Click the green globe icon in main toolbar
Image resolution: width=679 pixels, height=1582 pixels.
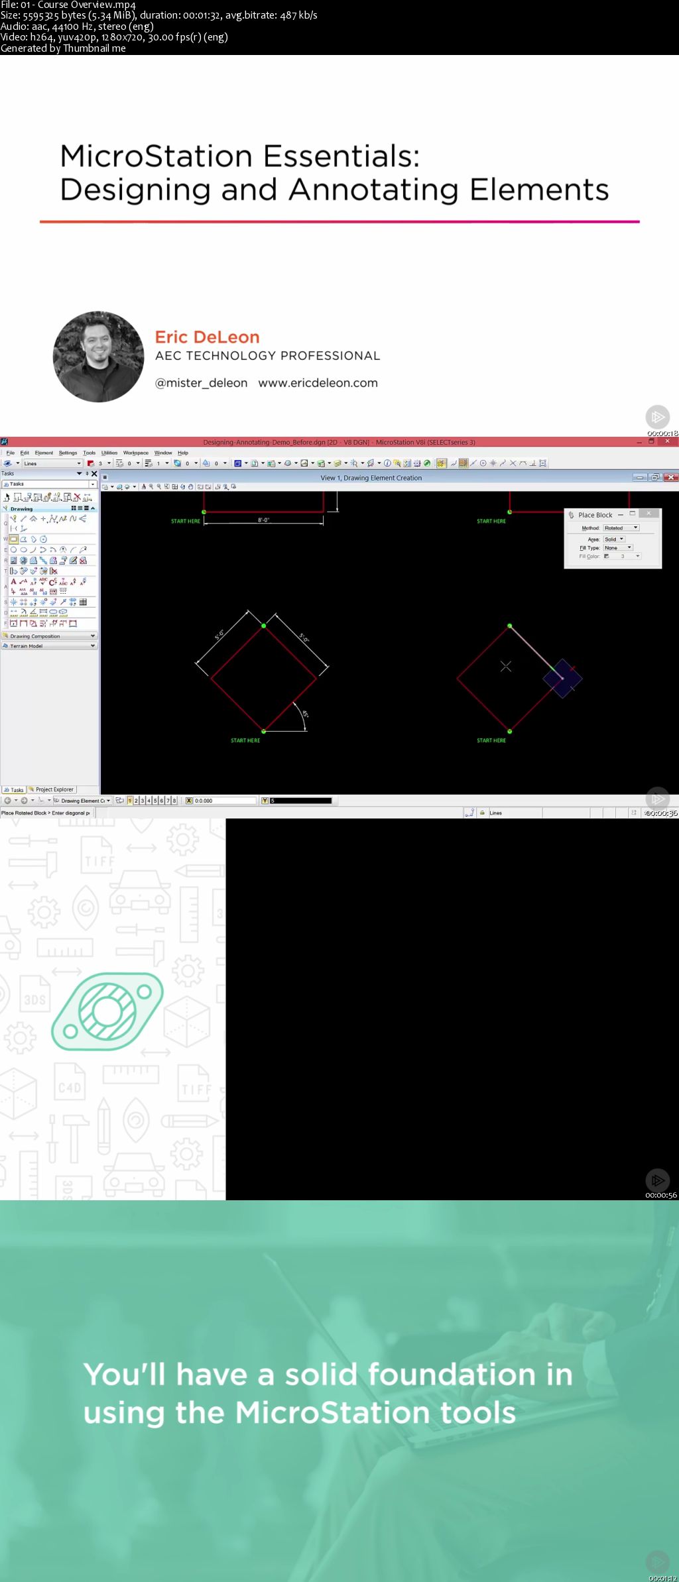pyautogui.click(x=427, y=463)
